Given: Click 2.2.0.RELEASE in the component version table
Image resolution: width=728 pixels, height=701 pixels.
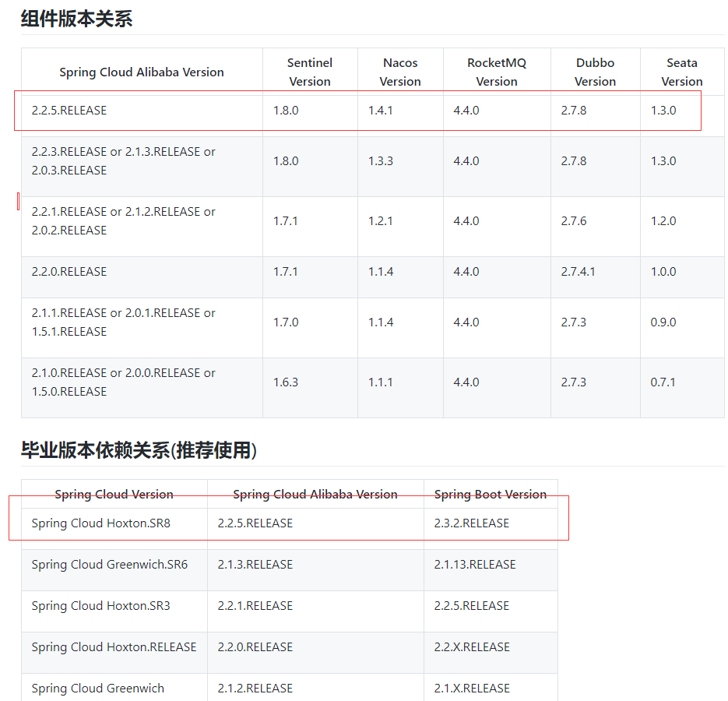Looking at the screenshot, I should pyautogui.click(x=69, y=272).
